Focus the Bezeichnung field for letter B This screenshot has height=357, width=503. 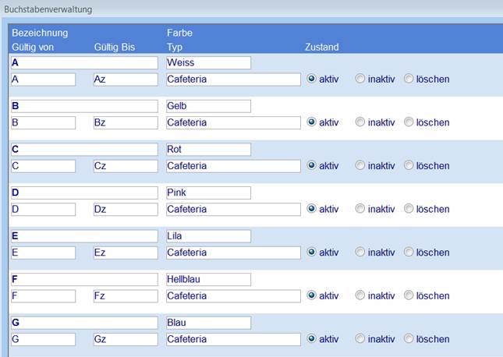pos(84,106)
